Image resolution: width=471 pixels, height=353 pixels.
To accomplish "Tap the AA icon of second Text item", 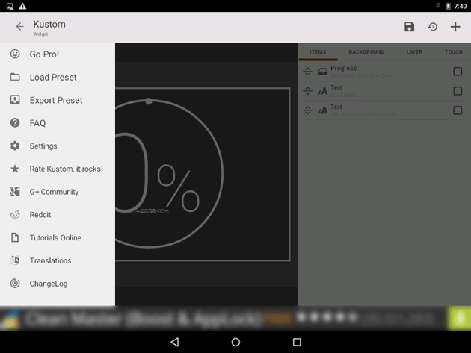I will [x=323, y=110].
